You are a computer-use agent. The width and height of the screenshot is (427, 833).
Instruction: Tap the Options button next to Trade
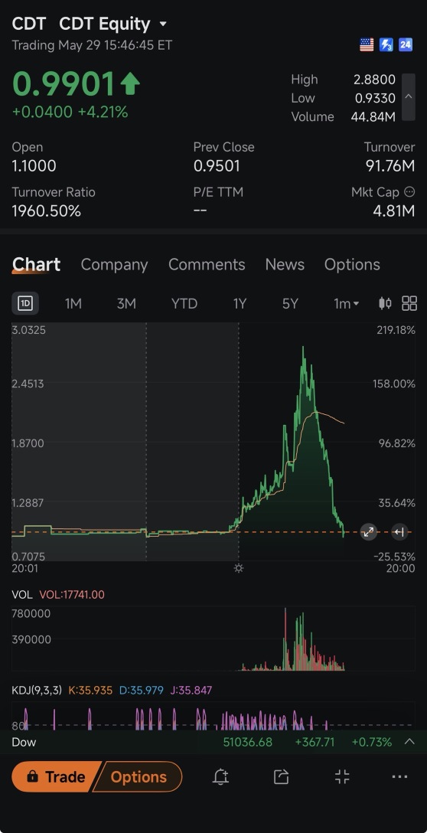click(x=138, y=776)
